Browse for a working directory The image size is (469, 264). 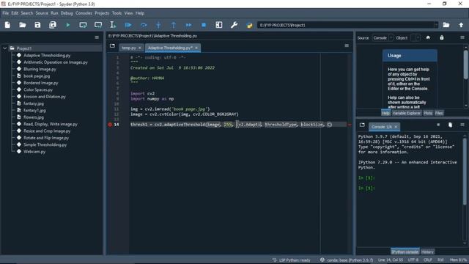(446, 25)
